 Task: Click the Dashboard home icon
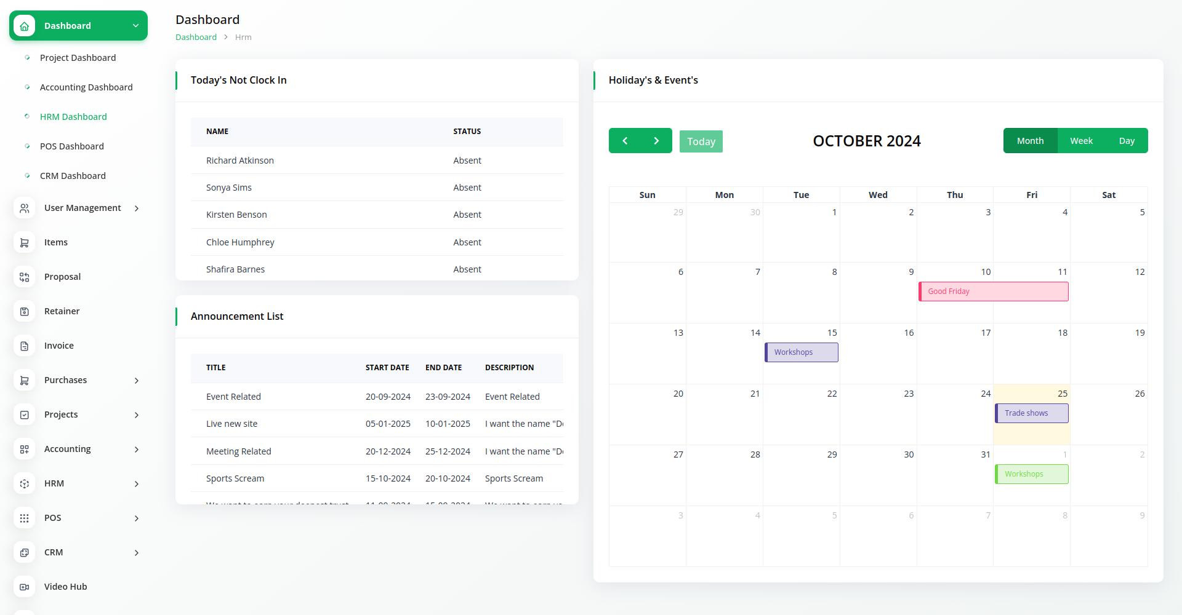click(24, 26)
